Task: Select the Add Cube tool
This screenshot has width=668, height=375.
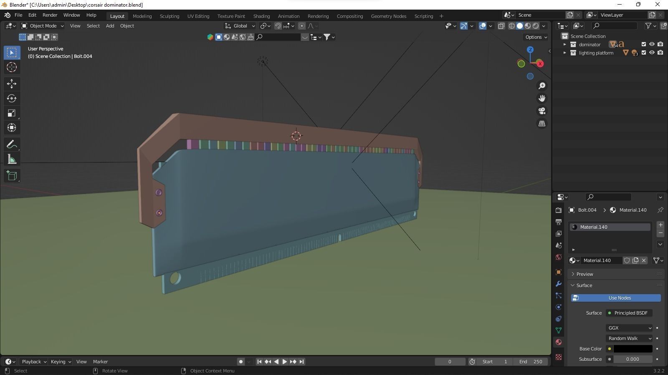Action: (x=11, y=175)
